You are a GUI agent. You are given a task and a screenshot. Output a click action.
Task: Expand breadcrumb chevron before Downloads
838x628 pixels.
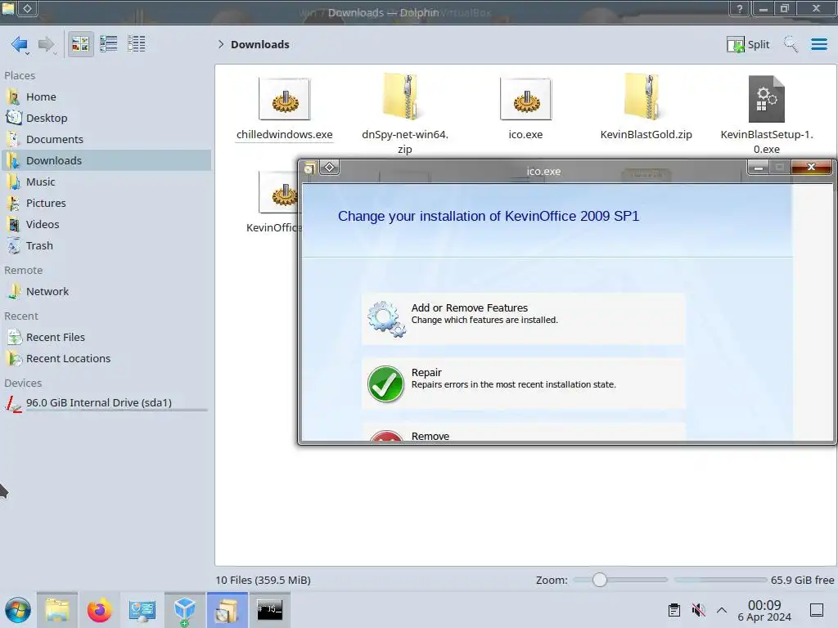point(221,44)
